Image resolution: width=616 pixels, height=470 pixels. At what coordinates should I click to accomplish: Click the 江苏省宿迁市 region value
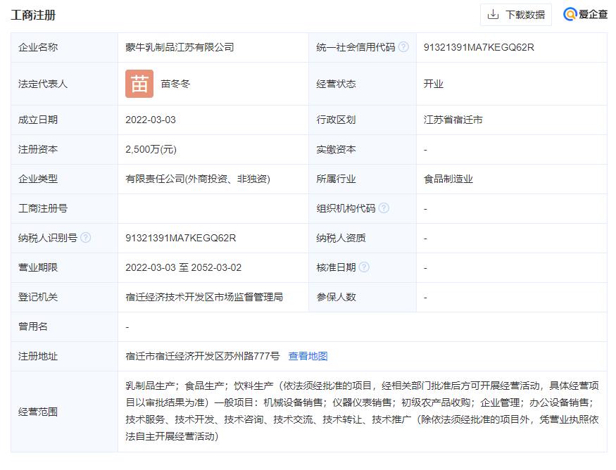453,120
